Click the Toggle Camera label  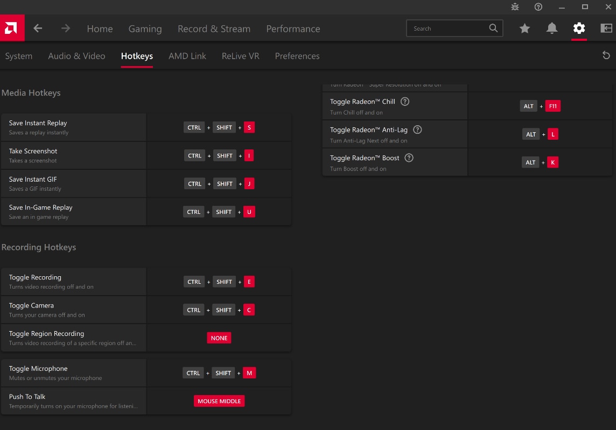coord(31,306)
